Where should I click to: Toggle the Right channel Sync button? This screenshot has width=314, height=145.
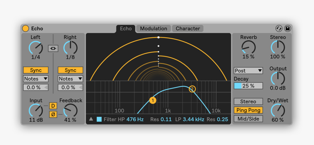(x=70, y=70)
